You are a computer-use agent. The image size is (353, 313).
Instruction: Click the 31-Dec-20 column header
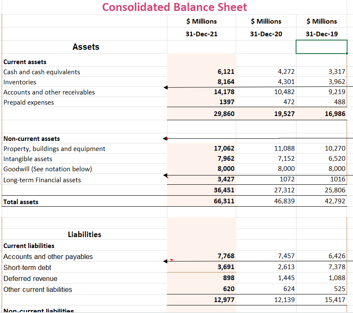point(266,34)
